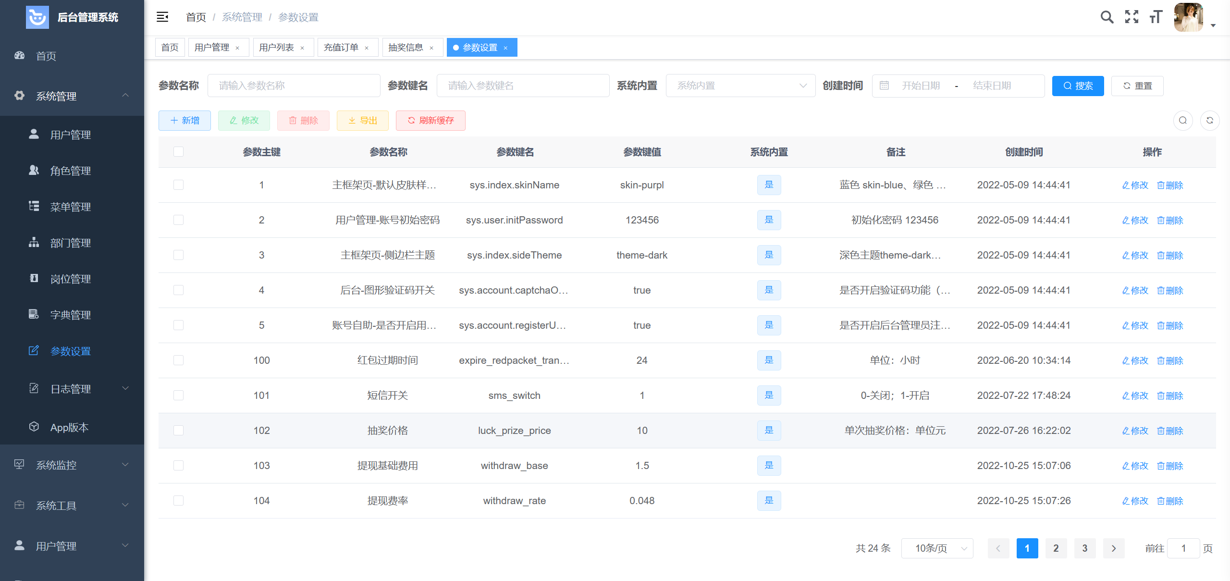Toggle fullscreen mode icon
This screenshot has width=1230, height=581.
pyautogui.click(x=1132, y=17)
